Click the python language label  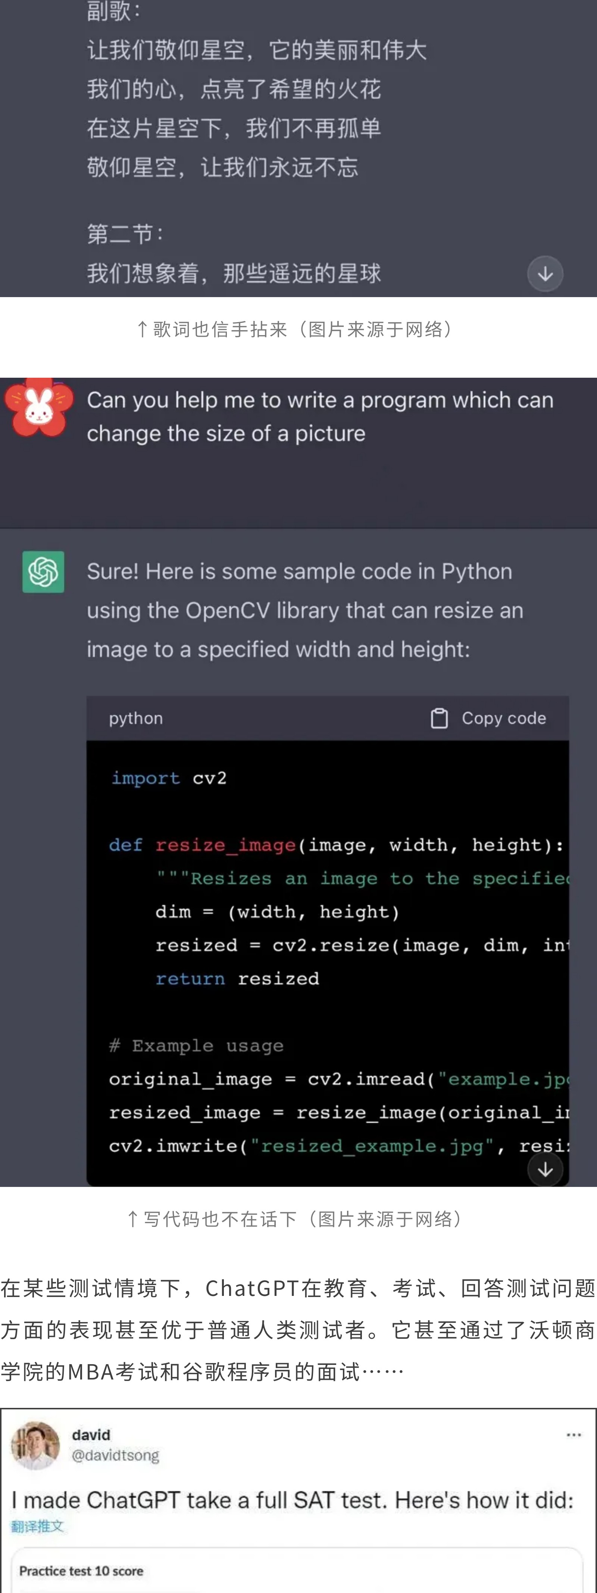point(136,718)
